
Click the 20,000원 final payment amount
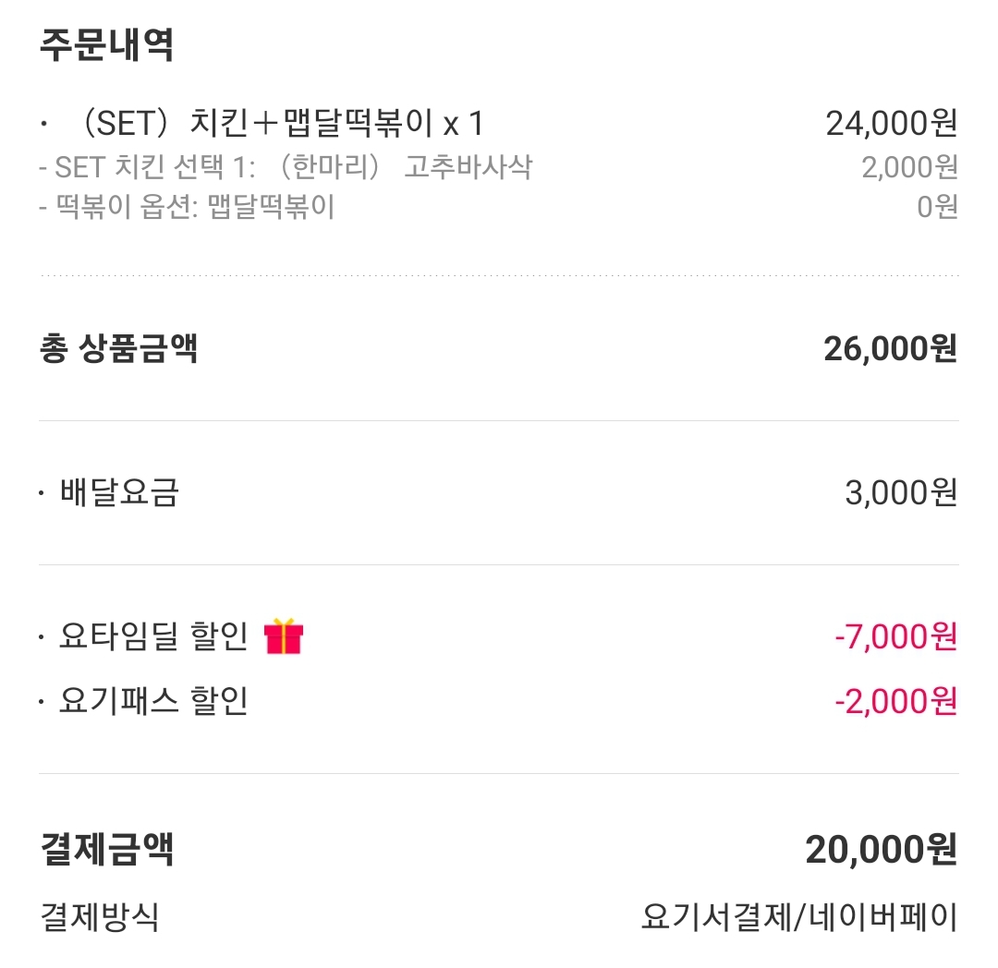pyautogui.click(x=881, y=849)
